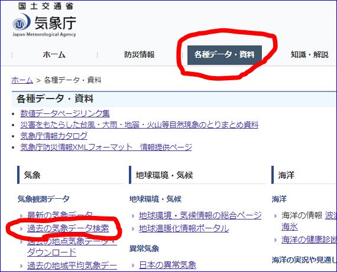
Task: Open the 防災情報 navigation tab
Action: 140,55
